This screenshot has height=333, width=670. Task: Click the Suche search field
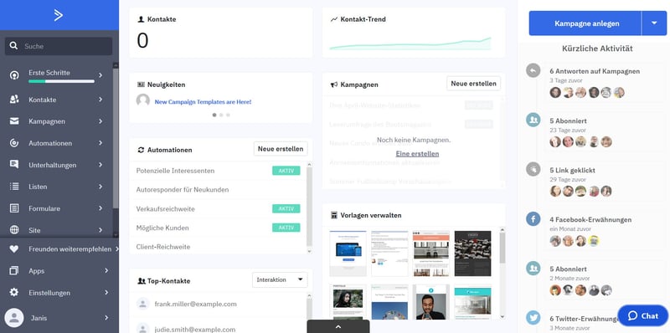coord(59,46)
